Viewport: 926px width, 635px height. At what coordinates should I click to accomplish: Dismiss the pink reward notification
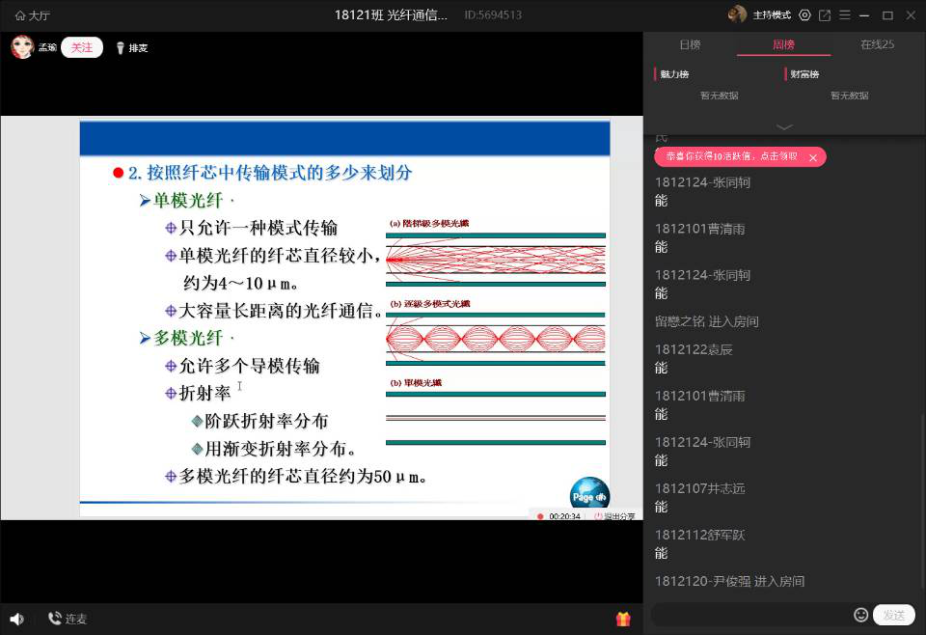[813, 157]
